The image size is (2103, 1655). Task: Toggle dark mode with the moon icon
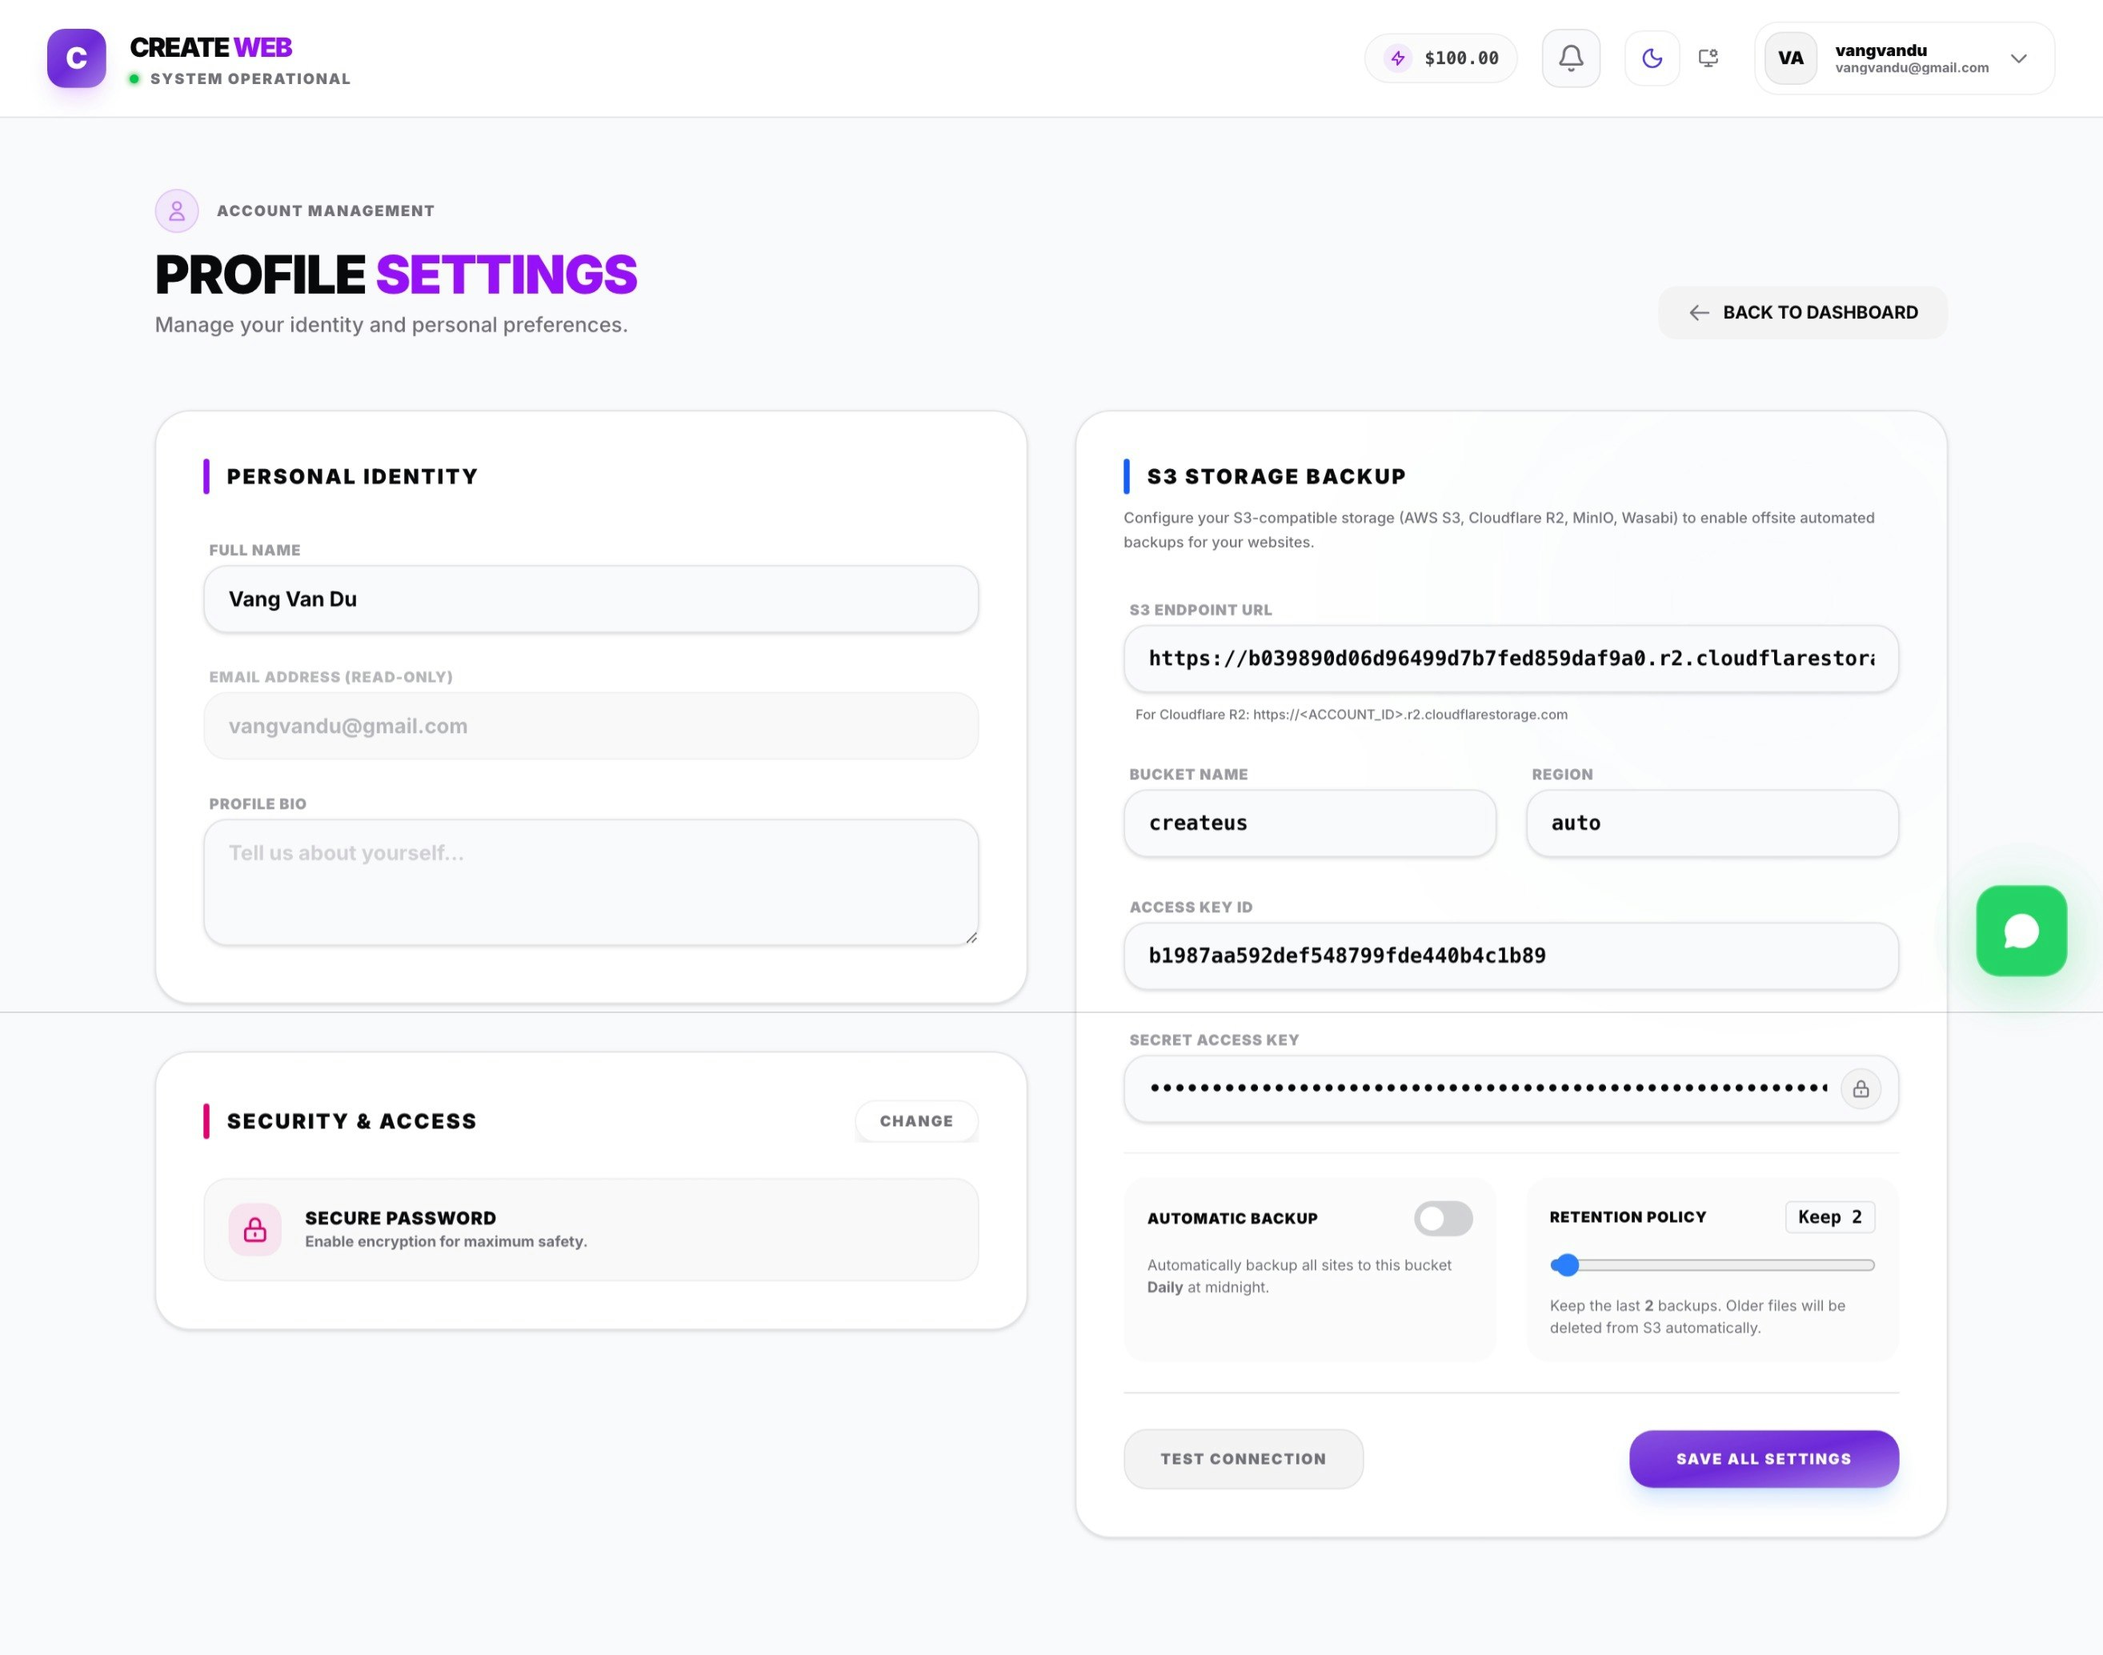(x=1652, y=58)
